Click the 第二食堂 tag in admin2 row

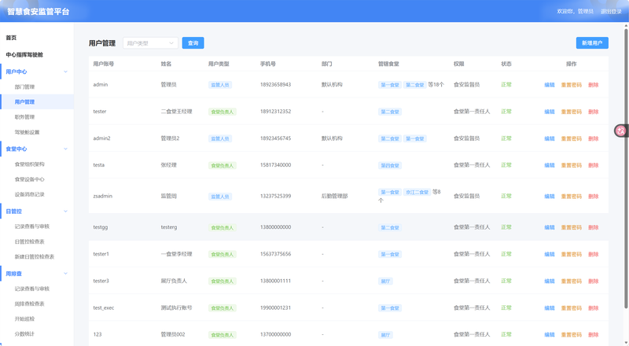(390, 139)
